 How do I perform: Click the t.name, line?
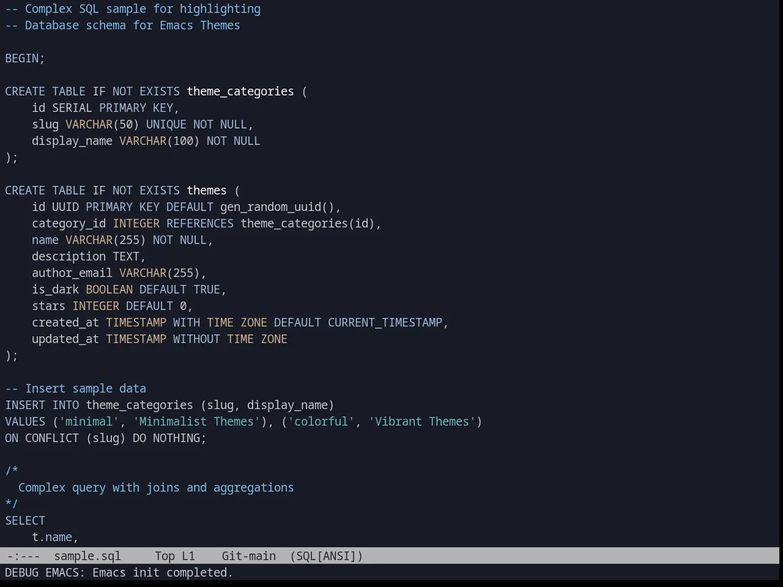click(x=55, y=537)
